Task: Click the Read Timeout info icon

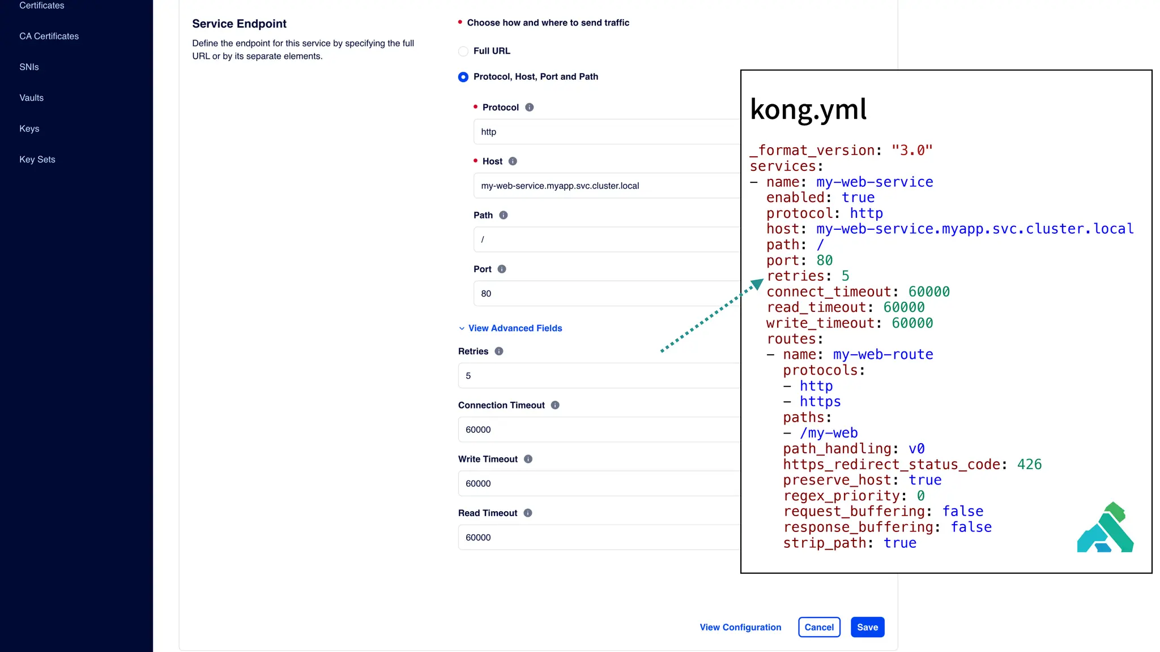Action: 527,513
